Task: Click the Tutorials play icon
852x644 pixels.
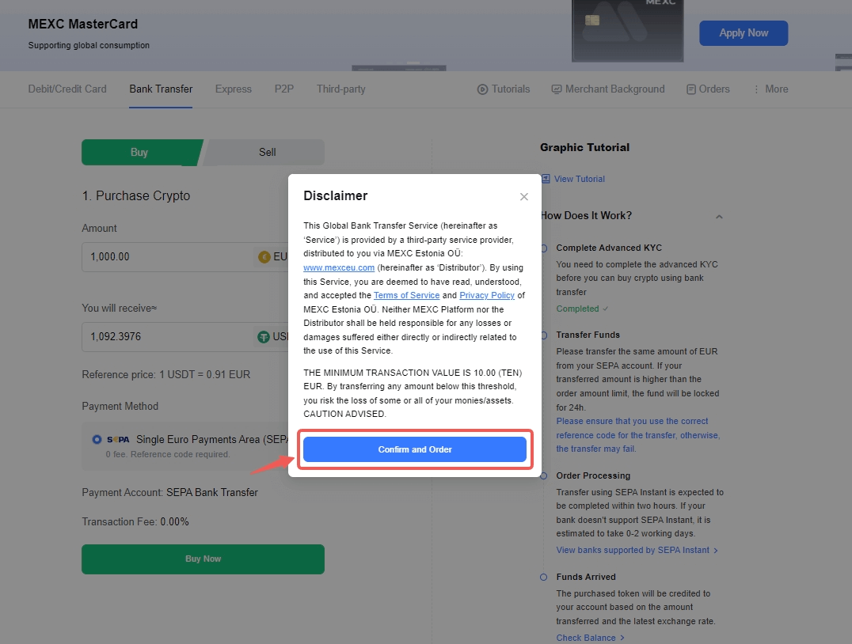Action: 482,89
